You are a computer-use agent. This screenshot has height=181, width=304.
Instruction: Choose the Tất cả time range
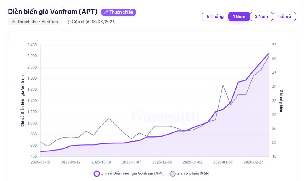click(284, 17)
